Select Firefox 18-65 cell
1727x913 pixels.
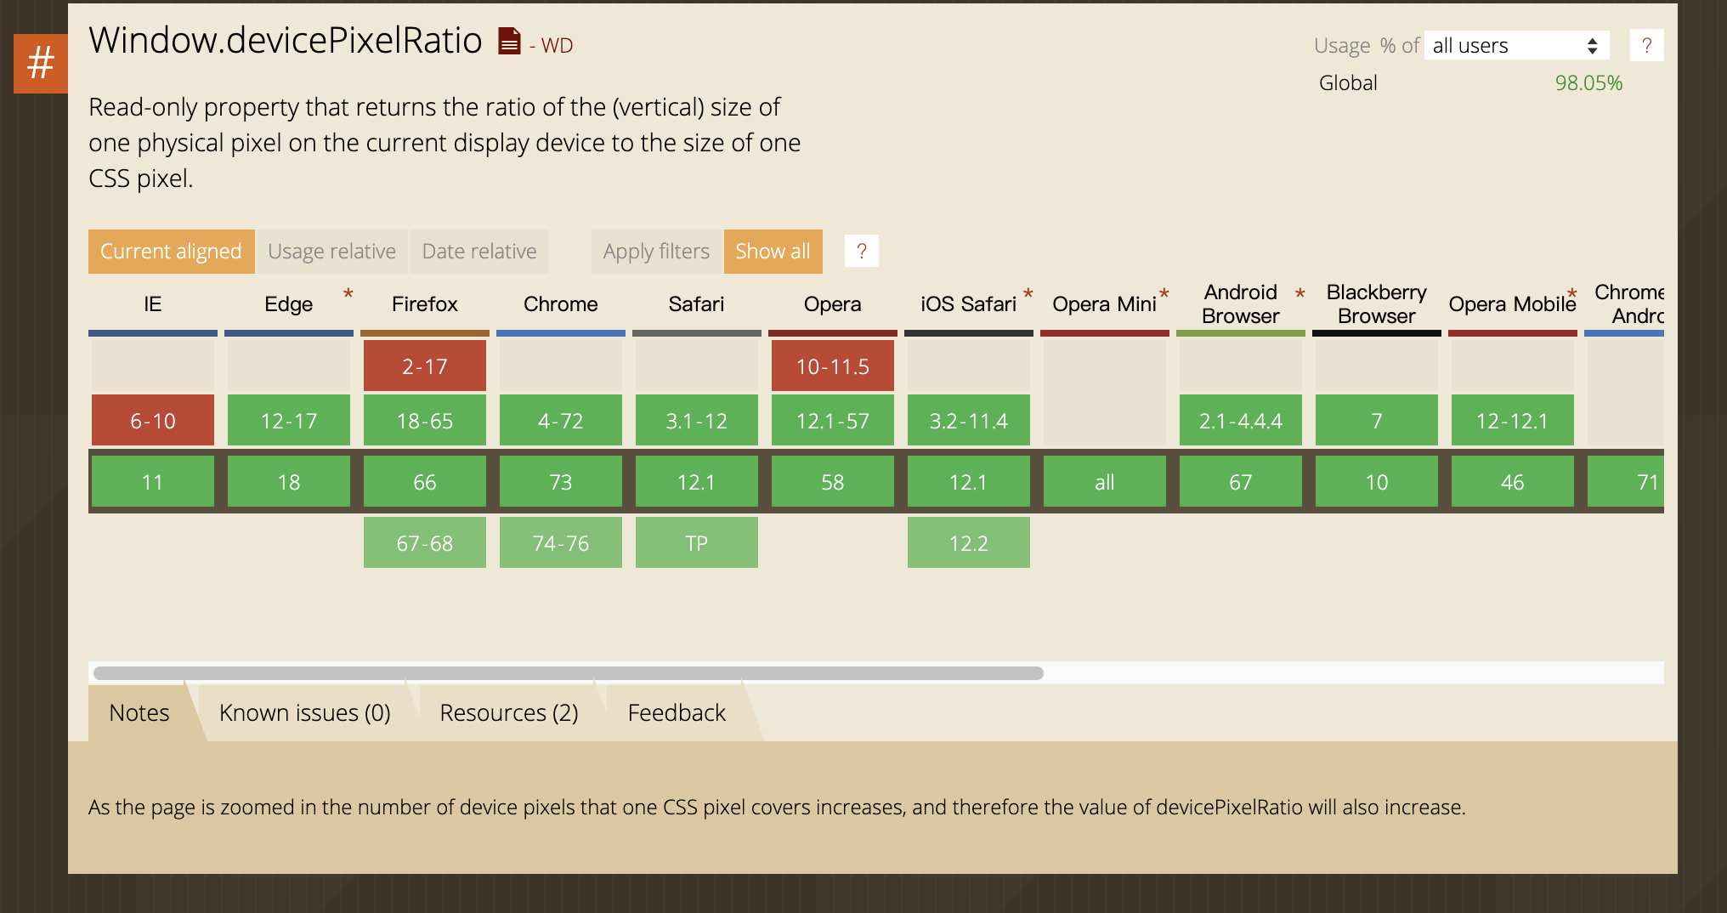tap(425, 420)
